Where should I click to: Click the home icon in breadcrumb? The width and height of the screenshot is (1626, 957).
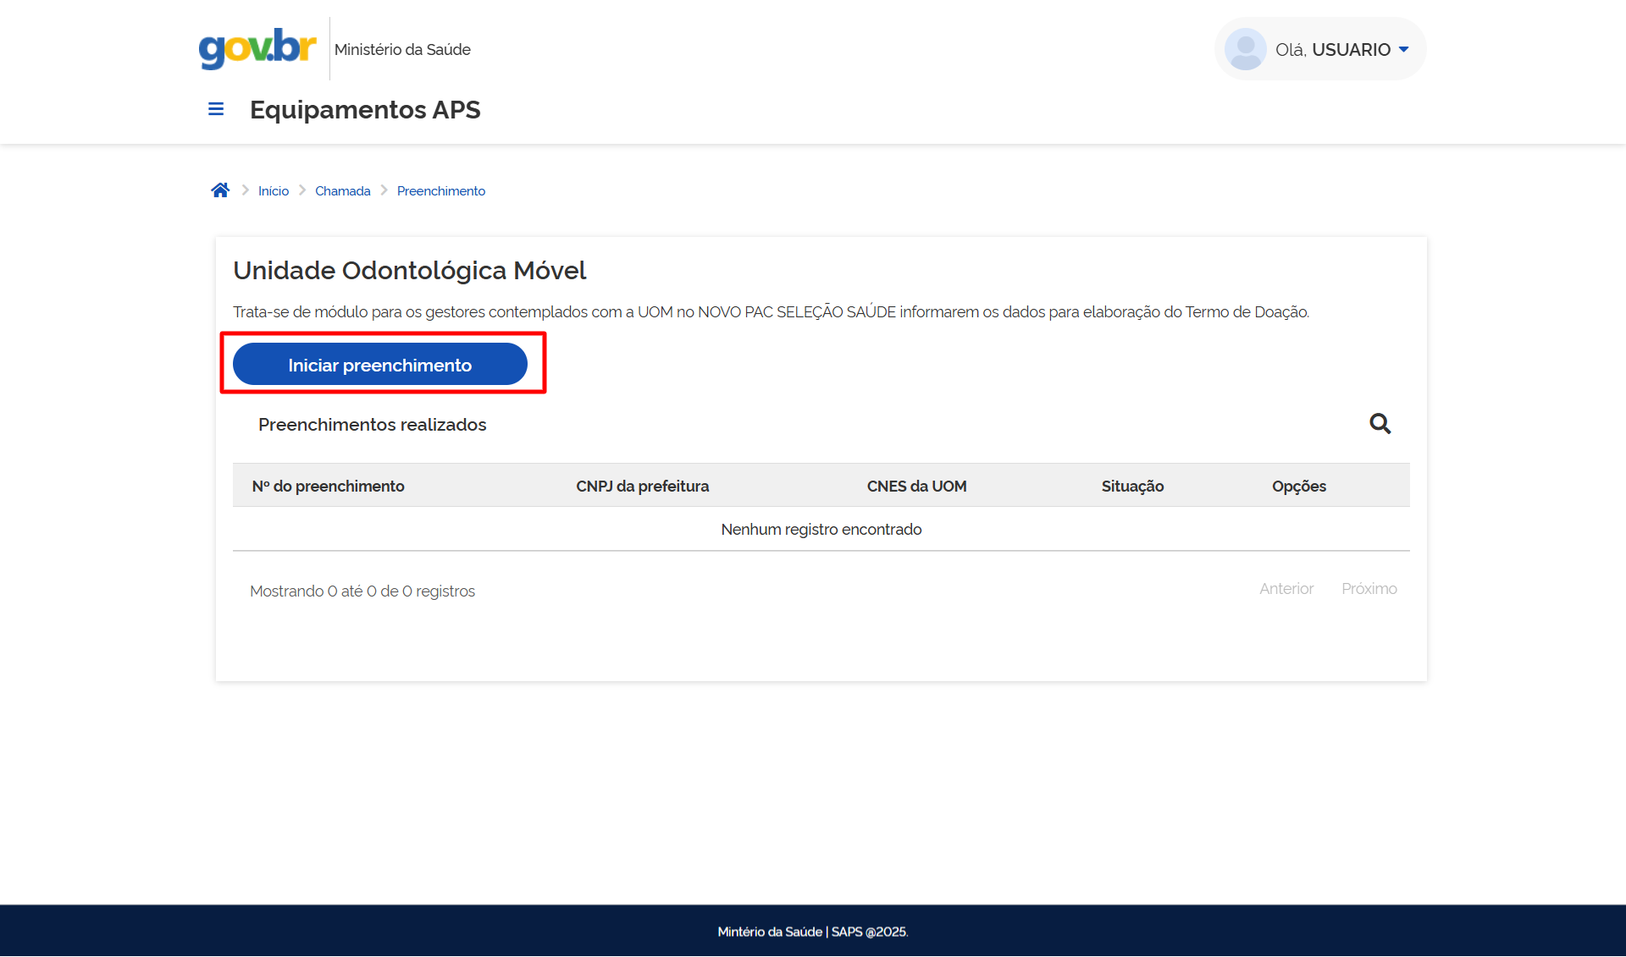click(220, 190)
